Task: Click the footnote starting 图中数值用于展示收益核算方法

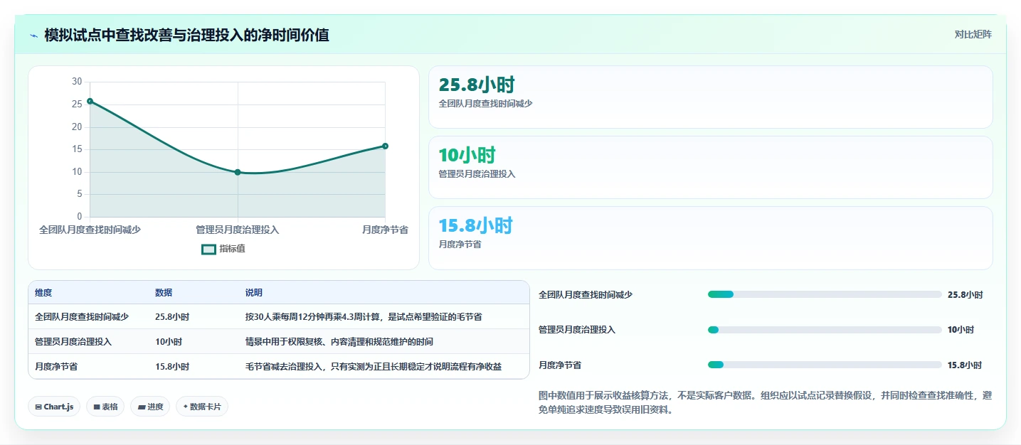Action: pyautogui.click(x=765, y=402)
